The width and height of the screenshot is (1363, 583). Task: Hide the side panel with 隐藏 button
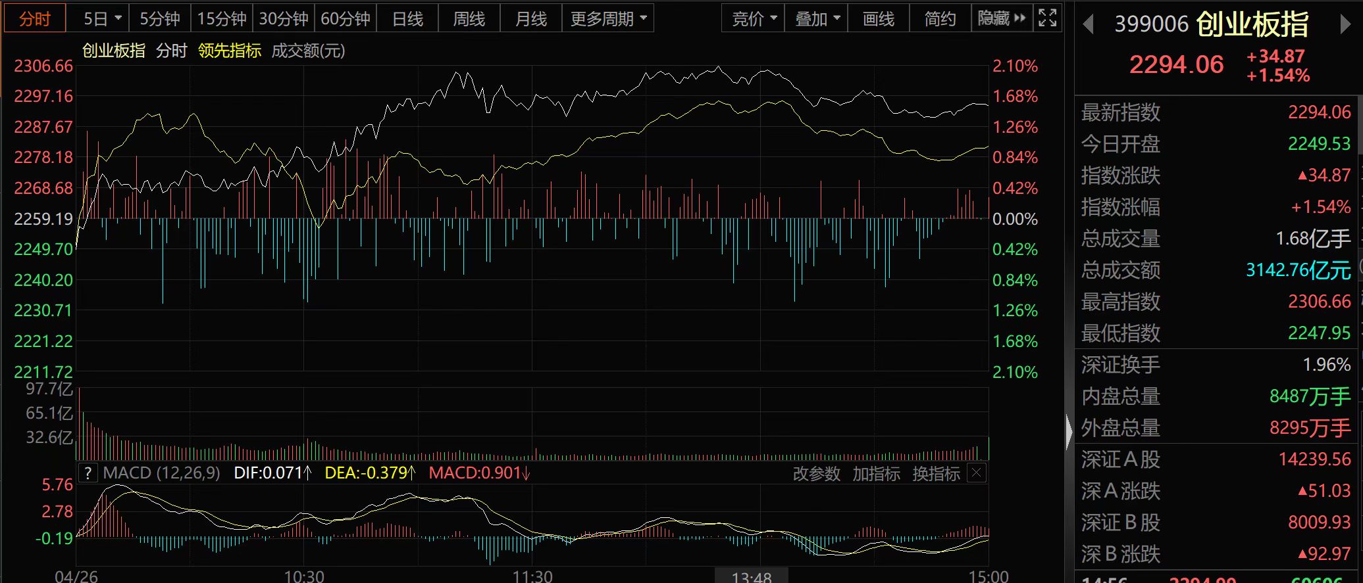click(x=1001, y=18)
